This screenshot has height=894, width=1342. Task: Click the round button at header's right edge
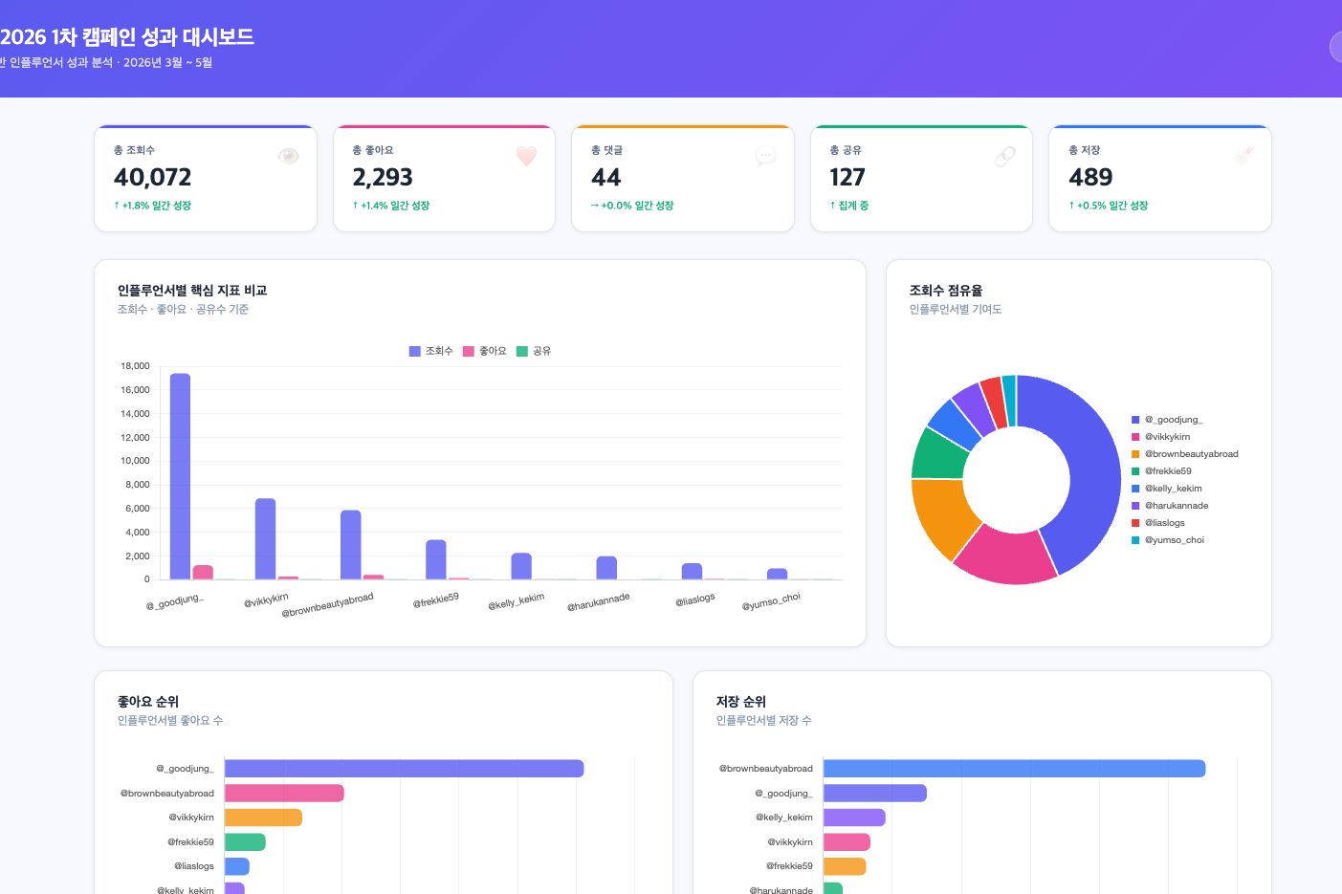click(x=1336, y=47)
